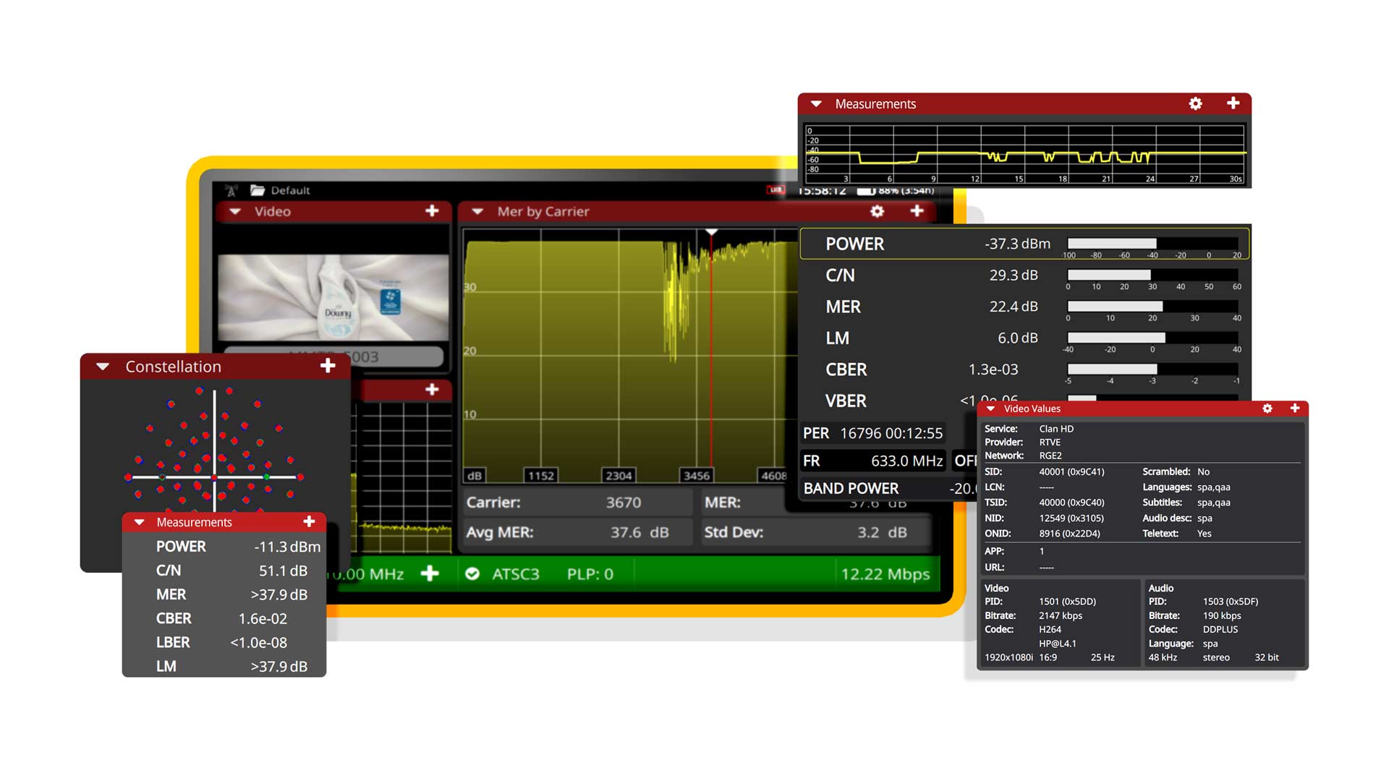The image size is (1389, 781).
Task: Click plus icon in Constellation header
Action: [x=328, y=366]
